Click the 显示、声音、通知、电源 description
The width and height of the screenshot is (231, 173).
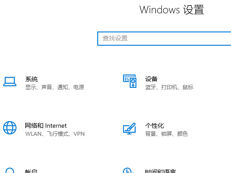point(55,87)
